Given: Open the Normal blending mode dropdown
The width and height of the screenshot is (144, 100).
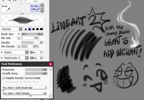Looking at the screenshot, I should coord(12,29).
